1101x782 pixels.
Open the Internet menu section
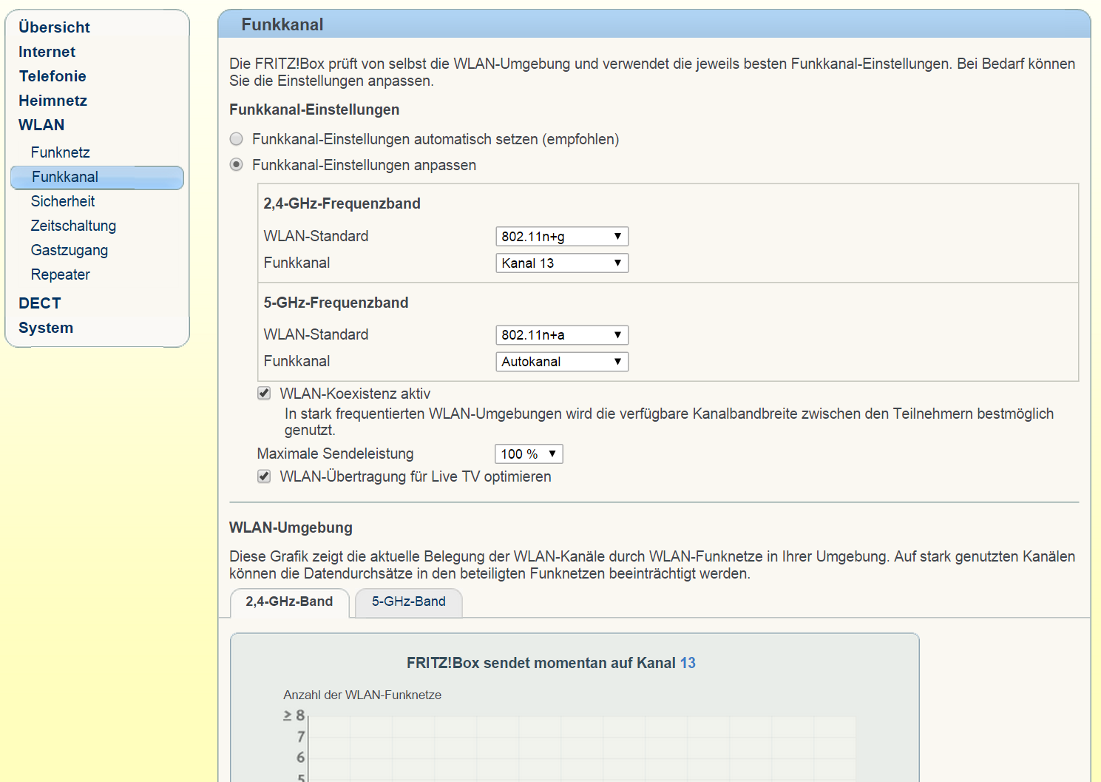pos(47,52)
